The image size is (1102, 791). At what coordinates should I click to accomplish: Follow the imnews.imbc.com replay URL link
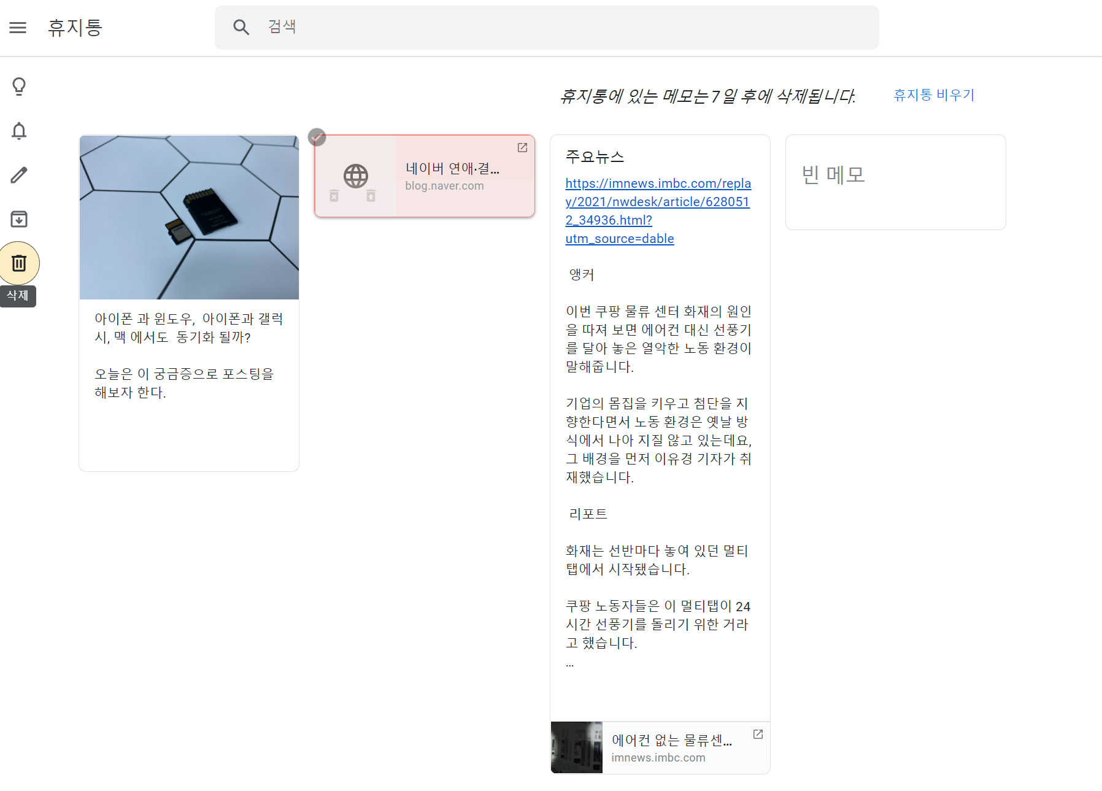coord(658,211)
